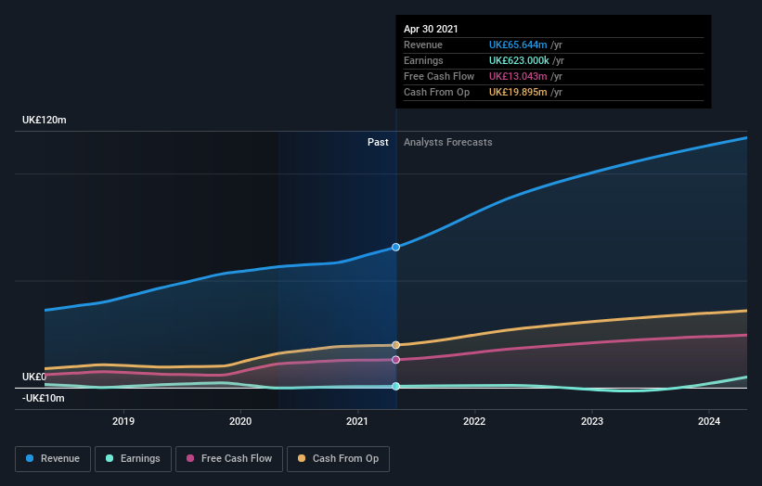
Task: Click the UK£19.895m cash from op value
Action: click(518, 92)
